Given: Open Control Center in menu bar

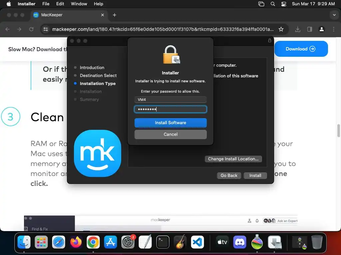Looking at the screenshot, I should tap(284, 4).
